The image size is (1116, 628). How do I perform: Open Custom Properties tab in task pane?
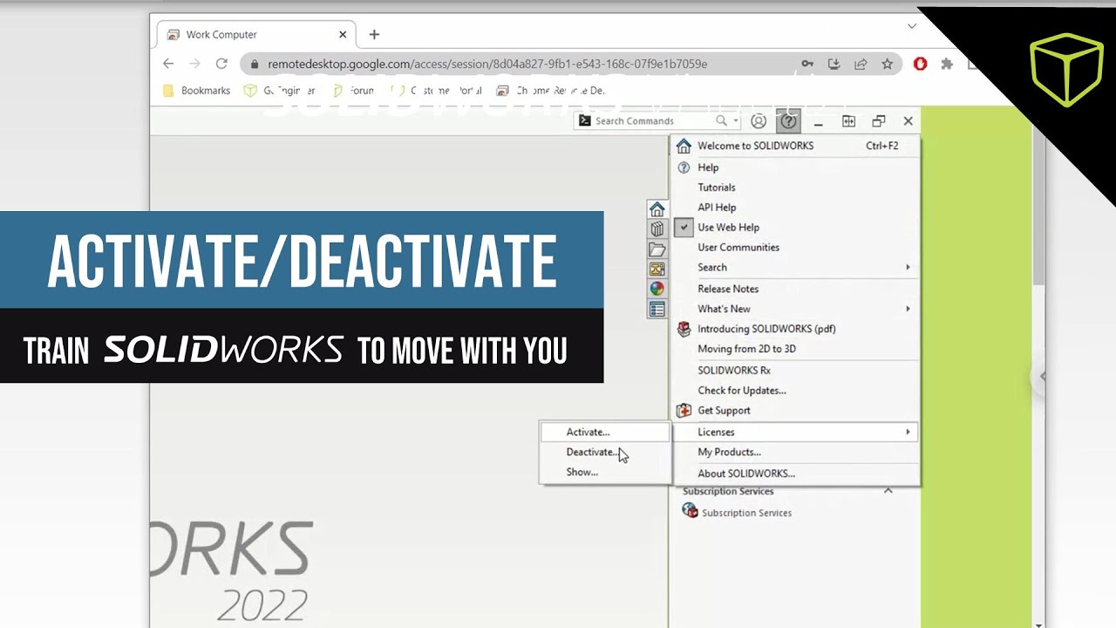[657, 309]
